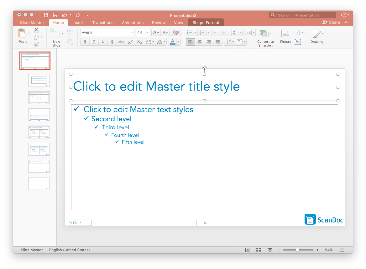366x269 pixels.
Task: Toggle Bold formatting
Action: pyautogui.click(x=85, y=42)
